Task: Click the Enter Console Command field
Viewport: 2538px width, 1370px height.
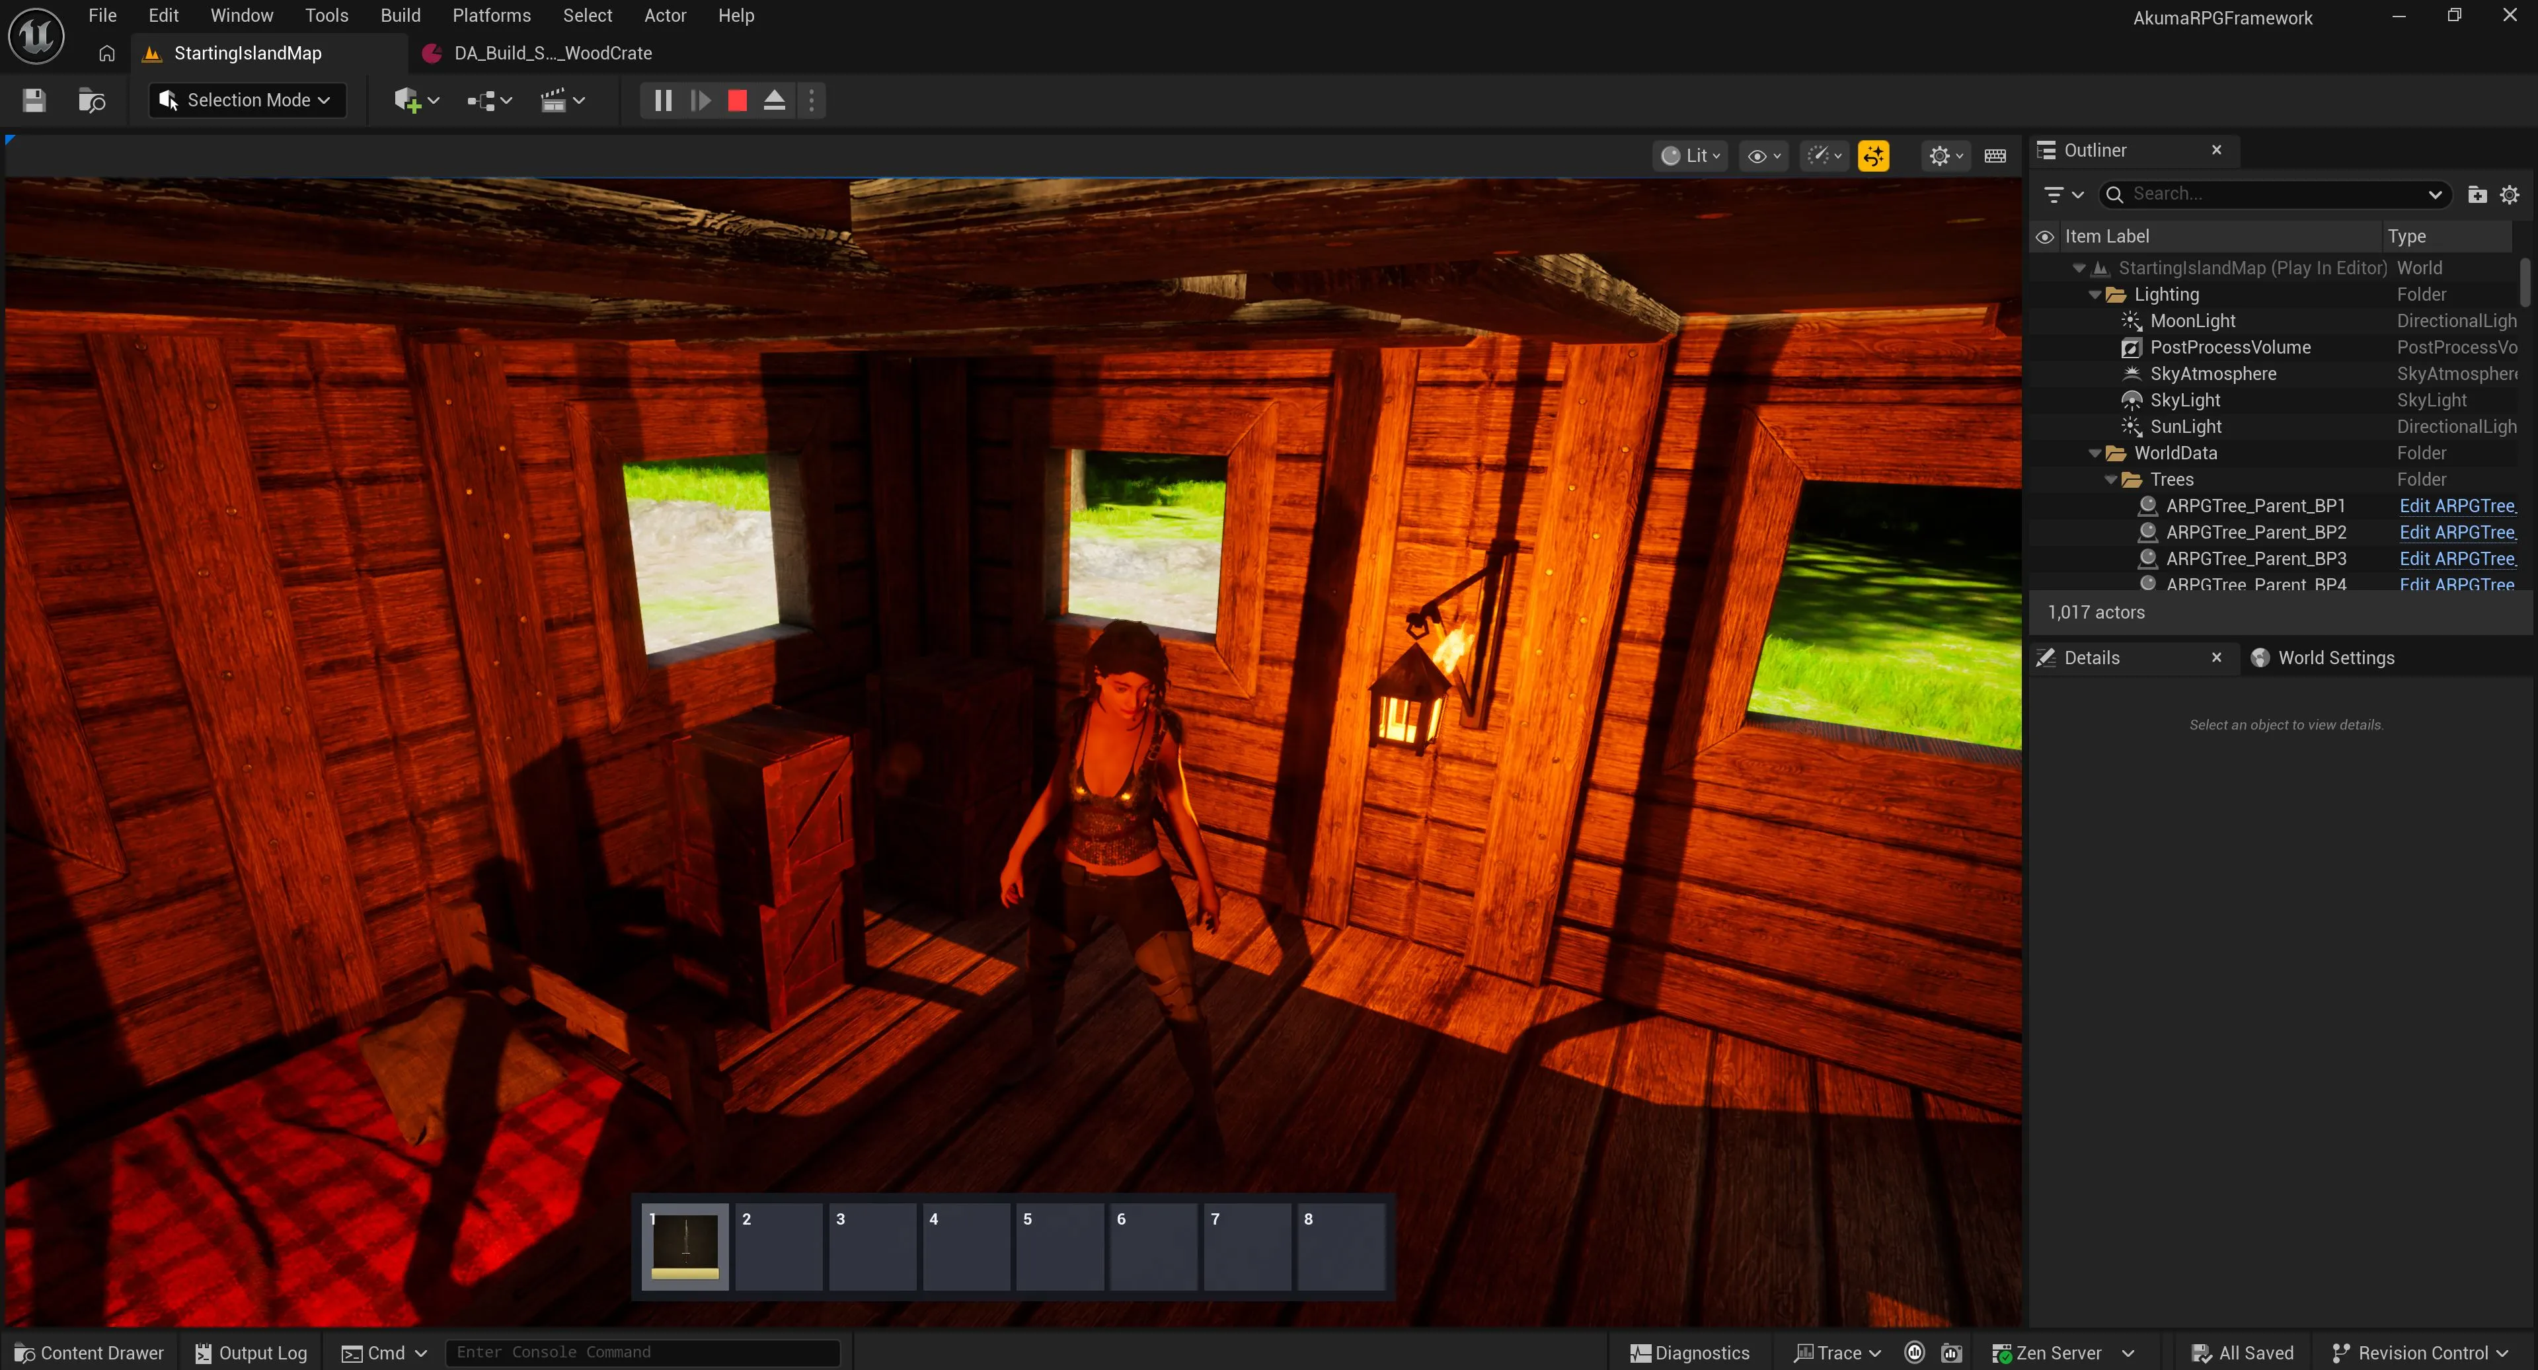Action: (x=642, y=1353)
